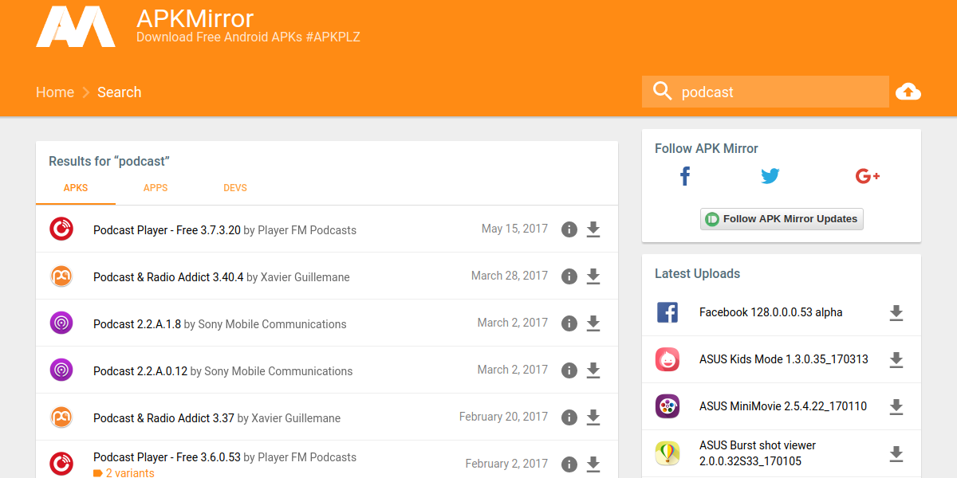This screenshot has height=478, width=957.
Task: Click the ASUS Burst shot viewer app icon
Action: click(668, 453)
